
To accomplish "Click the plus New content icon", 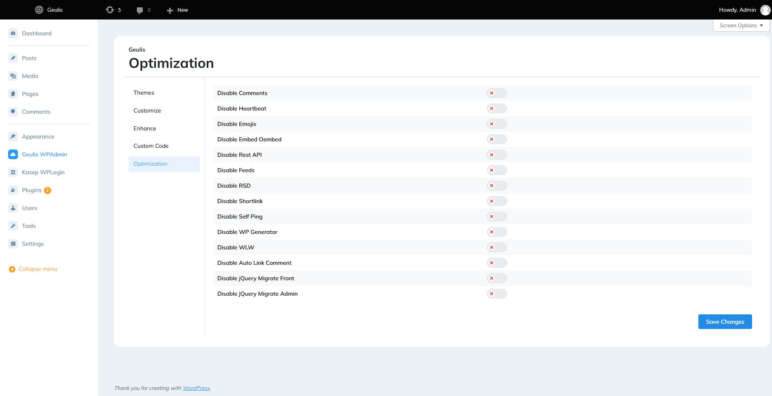I will [x=170, y=10].
